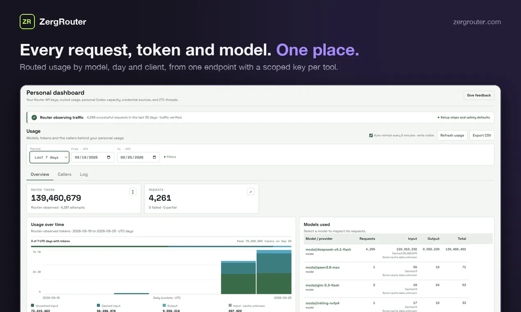The height and width of the screenshot is (312, 521).
Task: Open the sigma icon on Routed Tokens card
Action: [133, 192]
